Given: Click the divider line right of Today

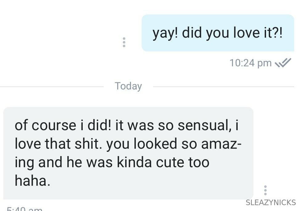Looking at the screenshot, I should (x=223, y=87).
